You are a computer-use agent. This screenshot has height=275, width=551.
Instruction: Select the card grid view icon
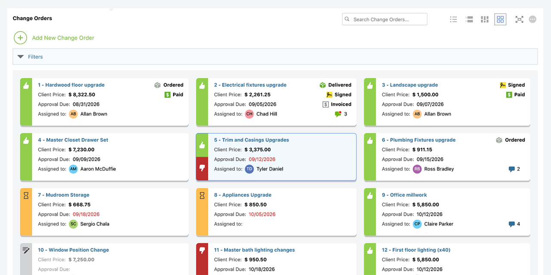pyautogui.click(x=500, y=19)
